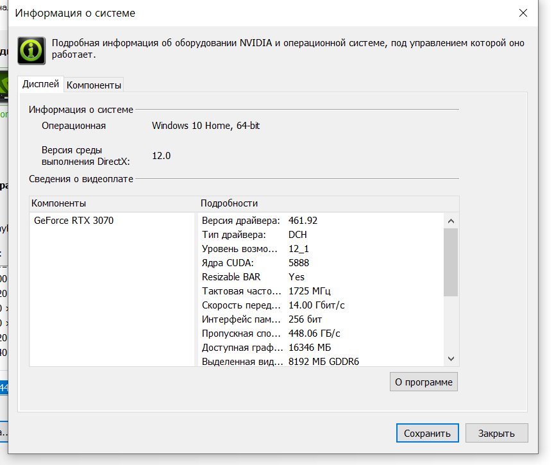
Task: Click the bandwidth value 448.06 ГБ/с
Action: click(x=314, y=334)
